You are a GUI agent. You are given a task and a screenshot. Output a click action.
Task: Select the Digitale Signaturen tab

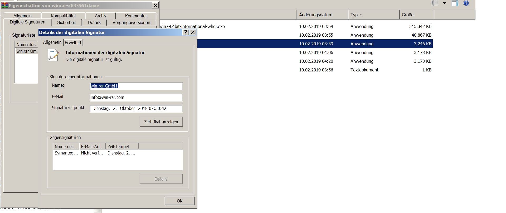click(x=27, y=22)
